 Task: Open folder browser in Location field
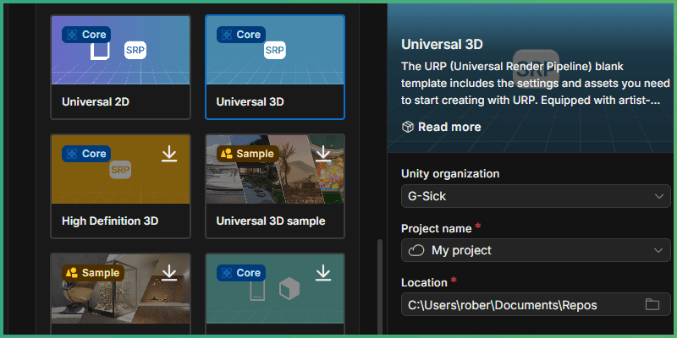pyautogui.click(x=652, y=304)
